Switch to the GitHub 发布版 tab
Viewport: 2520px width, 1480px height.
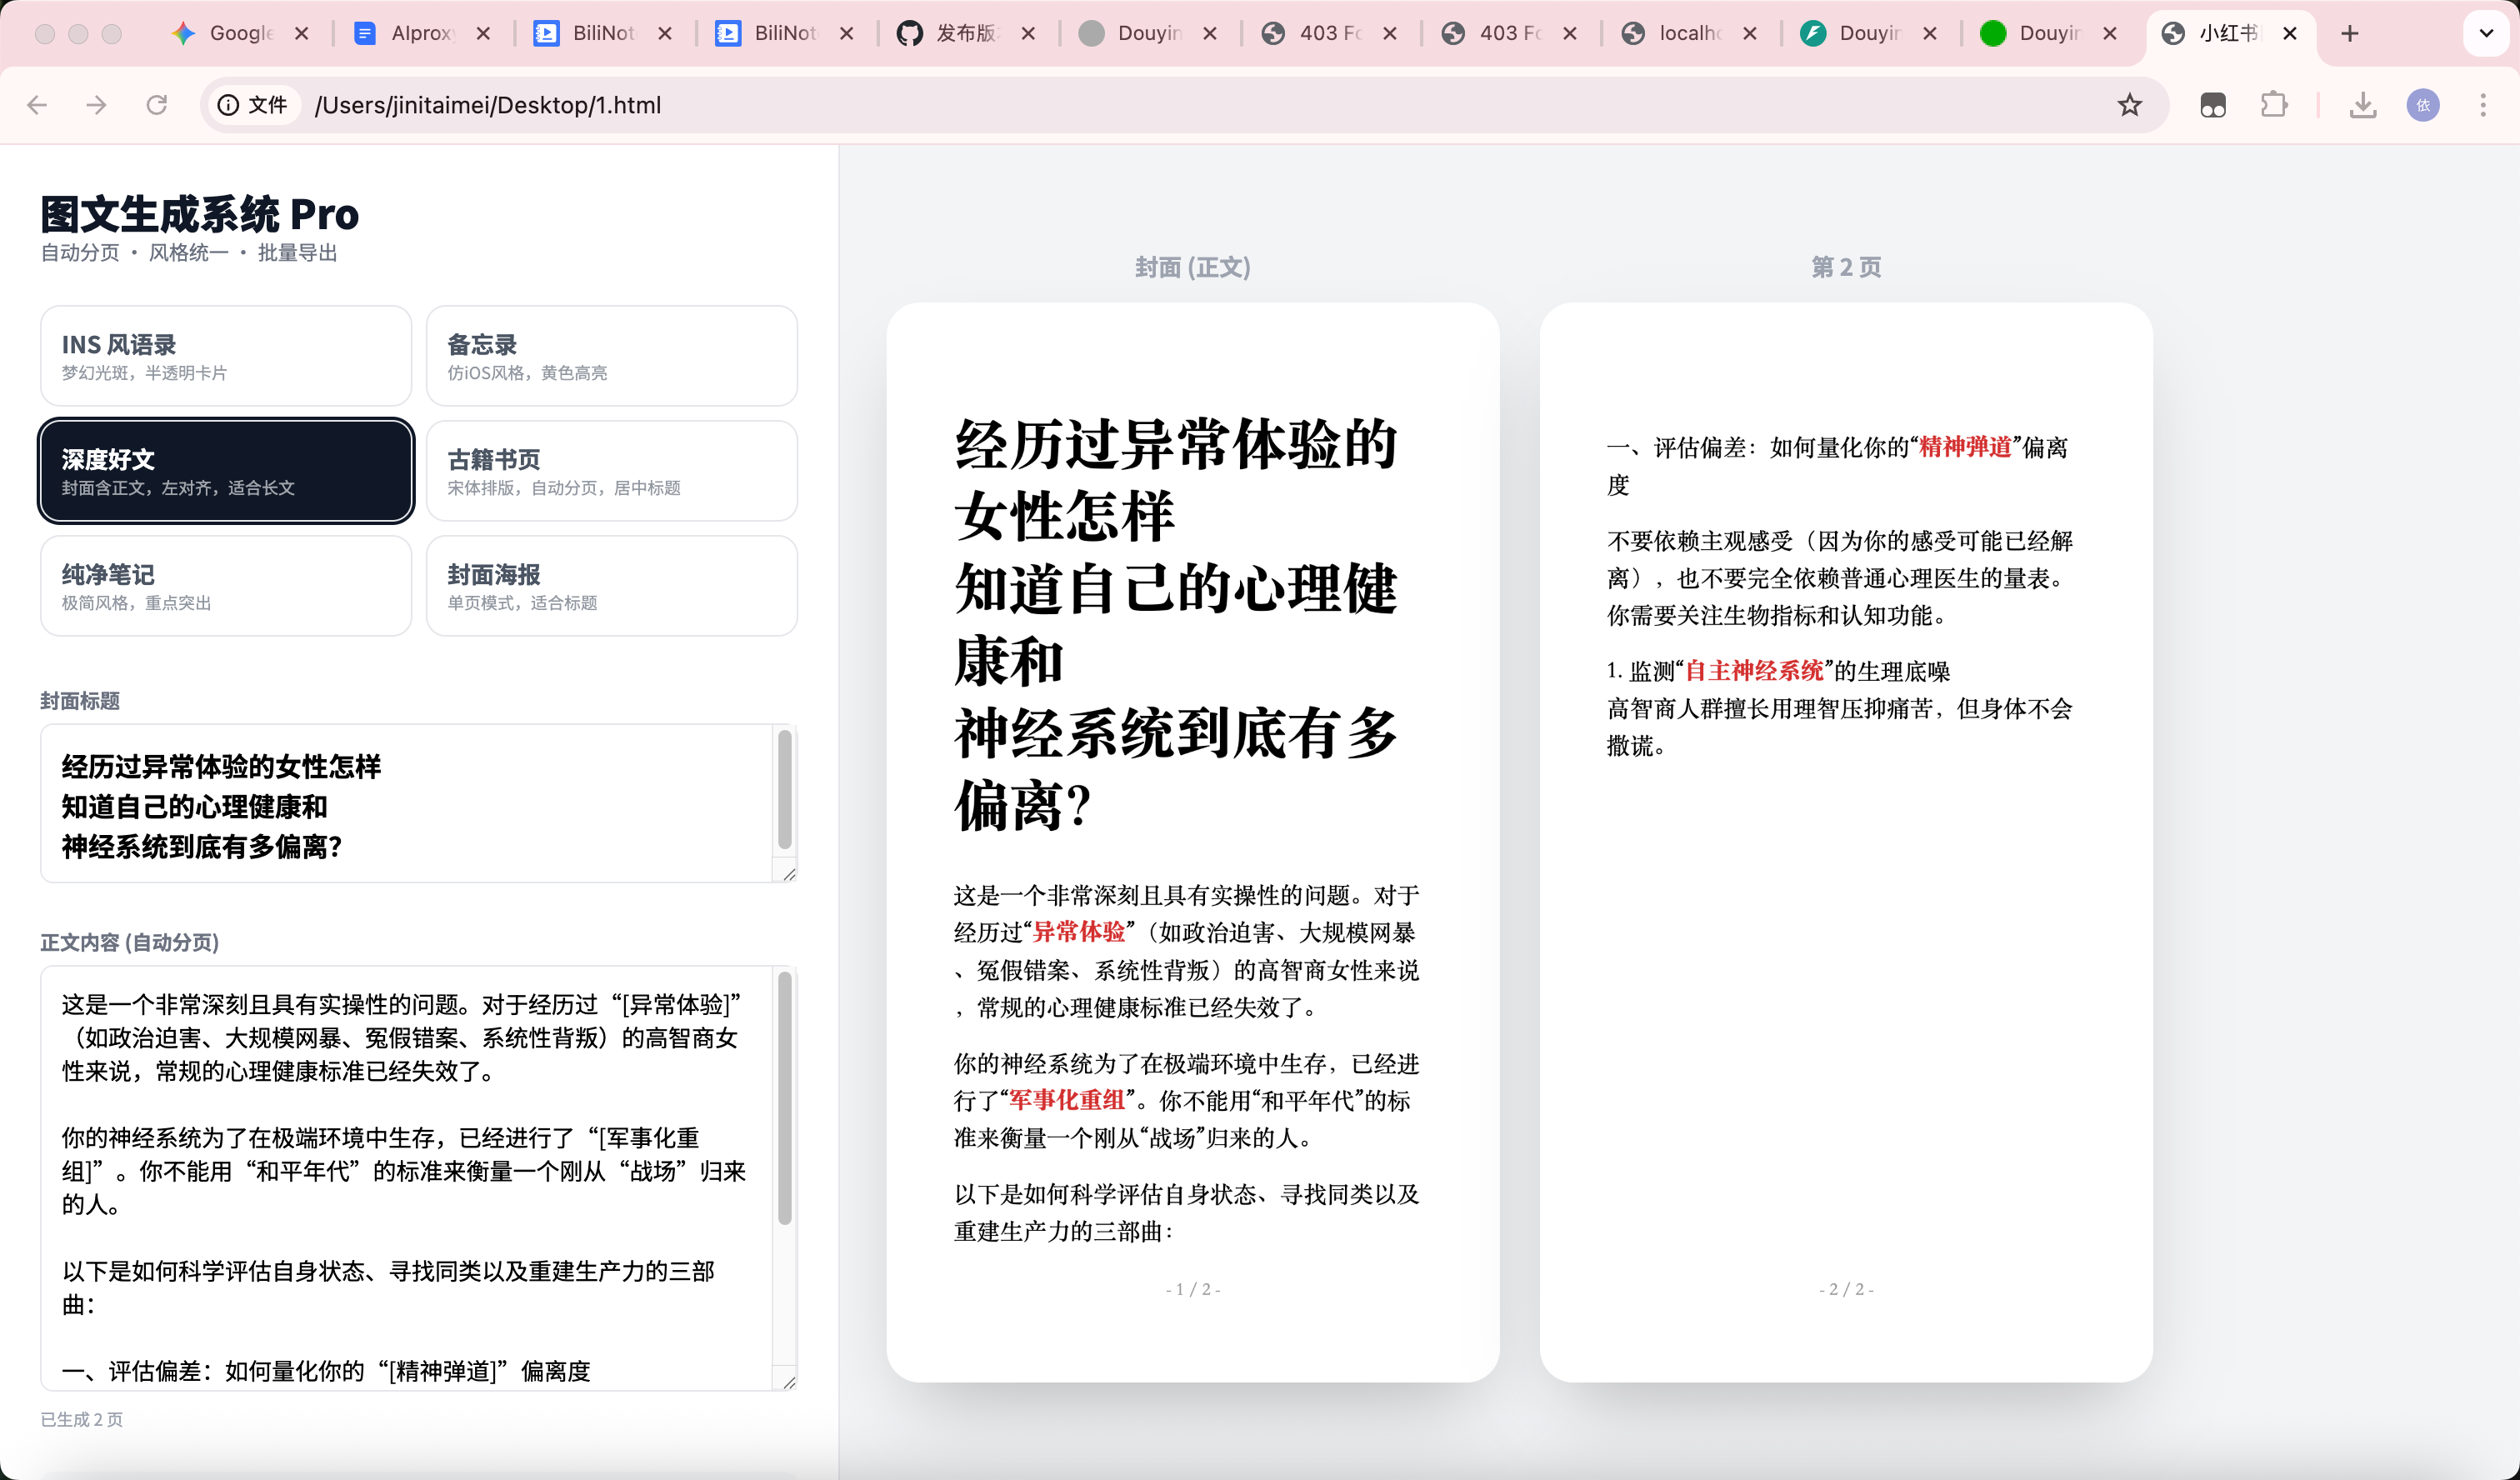[963, 34]
